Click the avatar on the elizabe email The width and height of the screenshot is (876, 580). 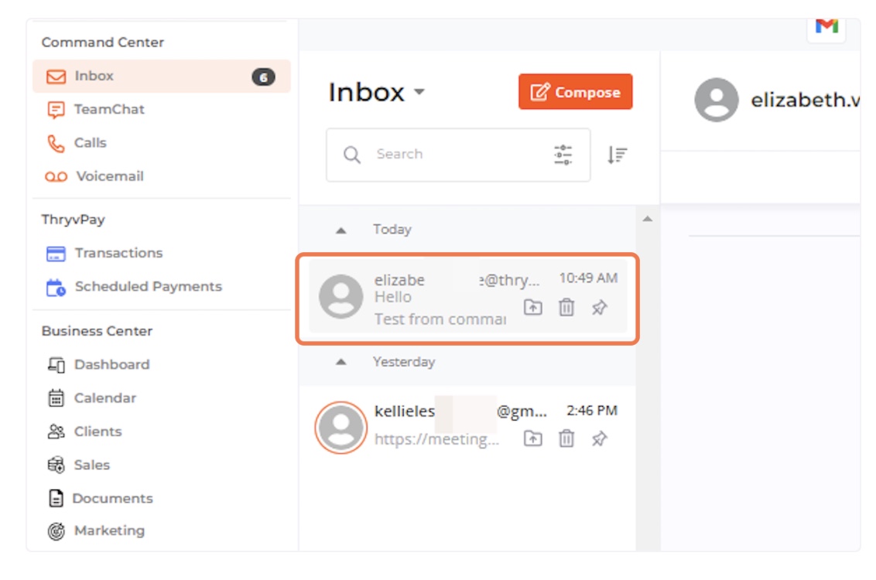pos(340,296)
